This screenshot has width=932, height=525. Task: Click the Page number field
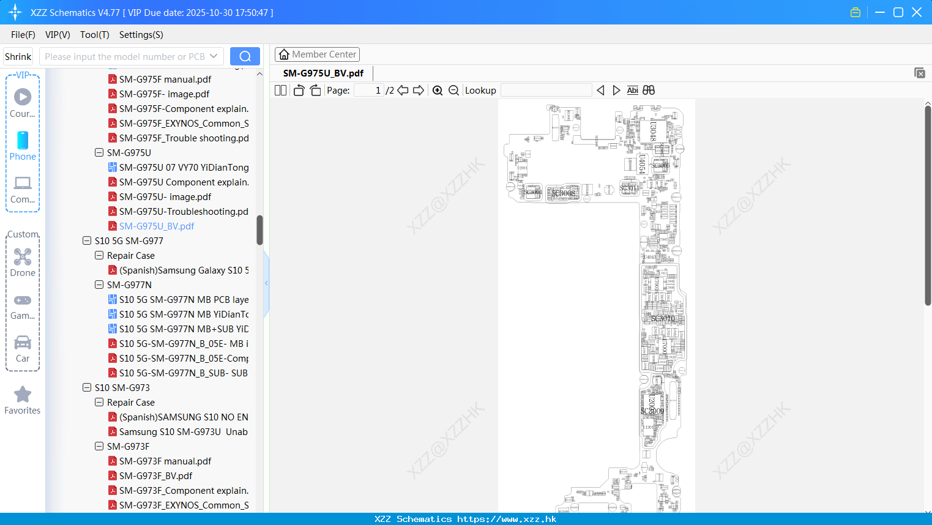(x=369, y=91)
